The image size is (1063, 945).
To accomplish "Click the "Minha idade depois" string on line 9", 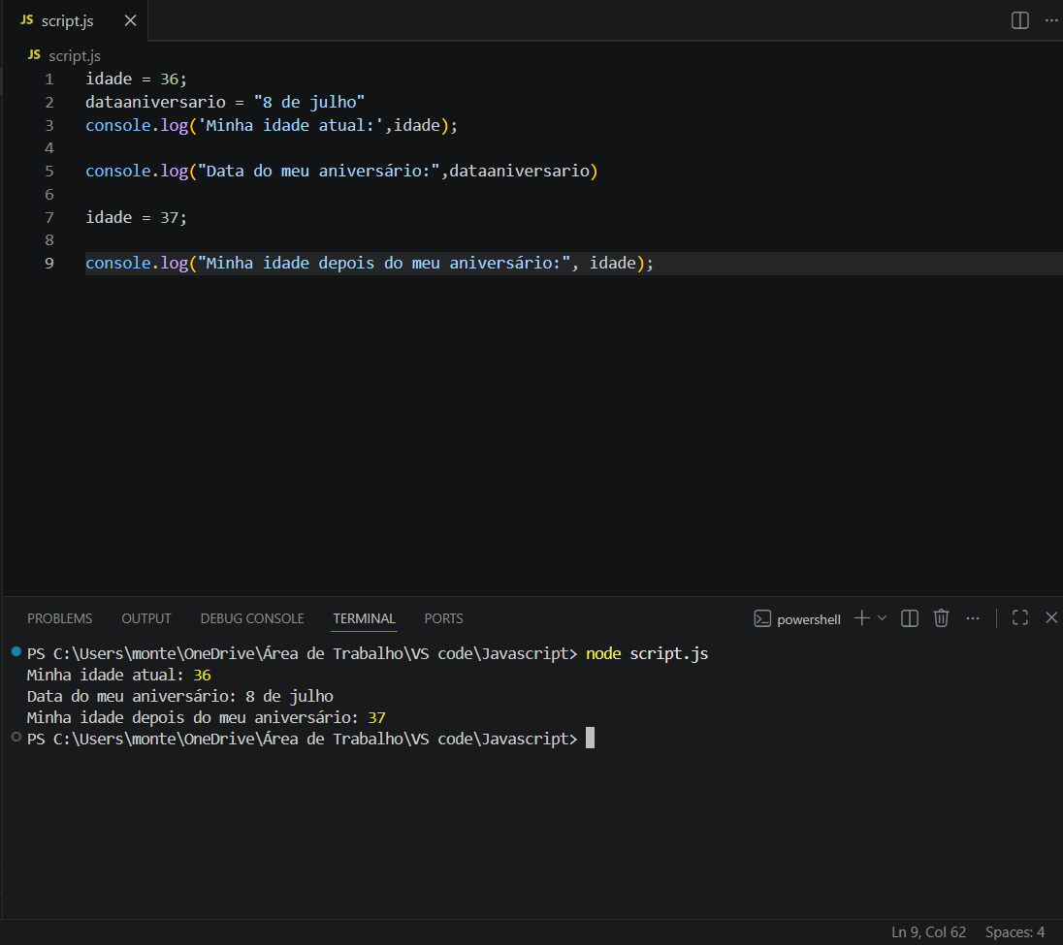I will [384, 264].
